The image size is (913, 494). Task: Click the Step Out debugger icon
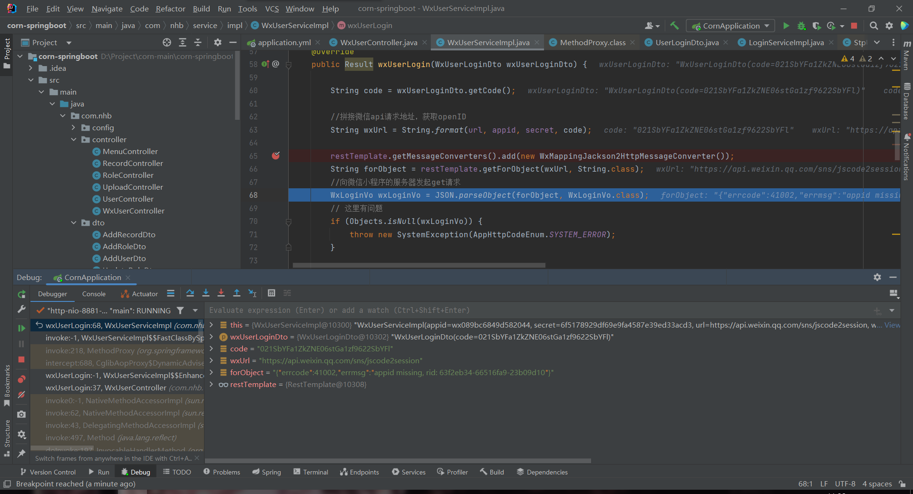coord(237,293)
